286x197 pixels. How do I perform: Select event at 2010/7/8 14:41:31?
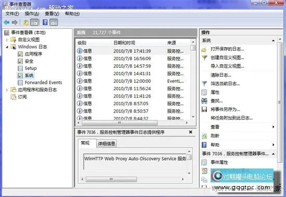pos(133,74)
